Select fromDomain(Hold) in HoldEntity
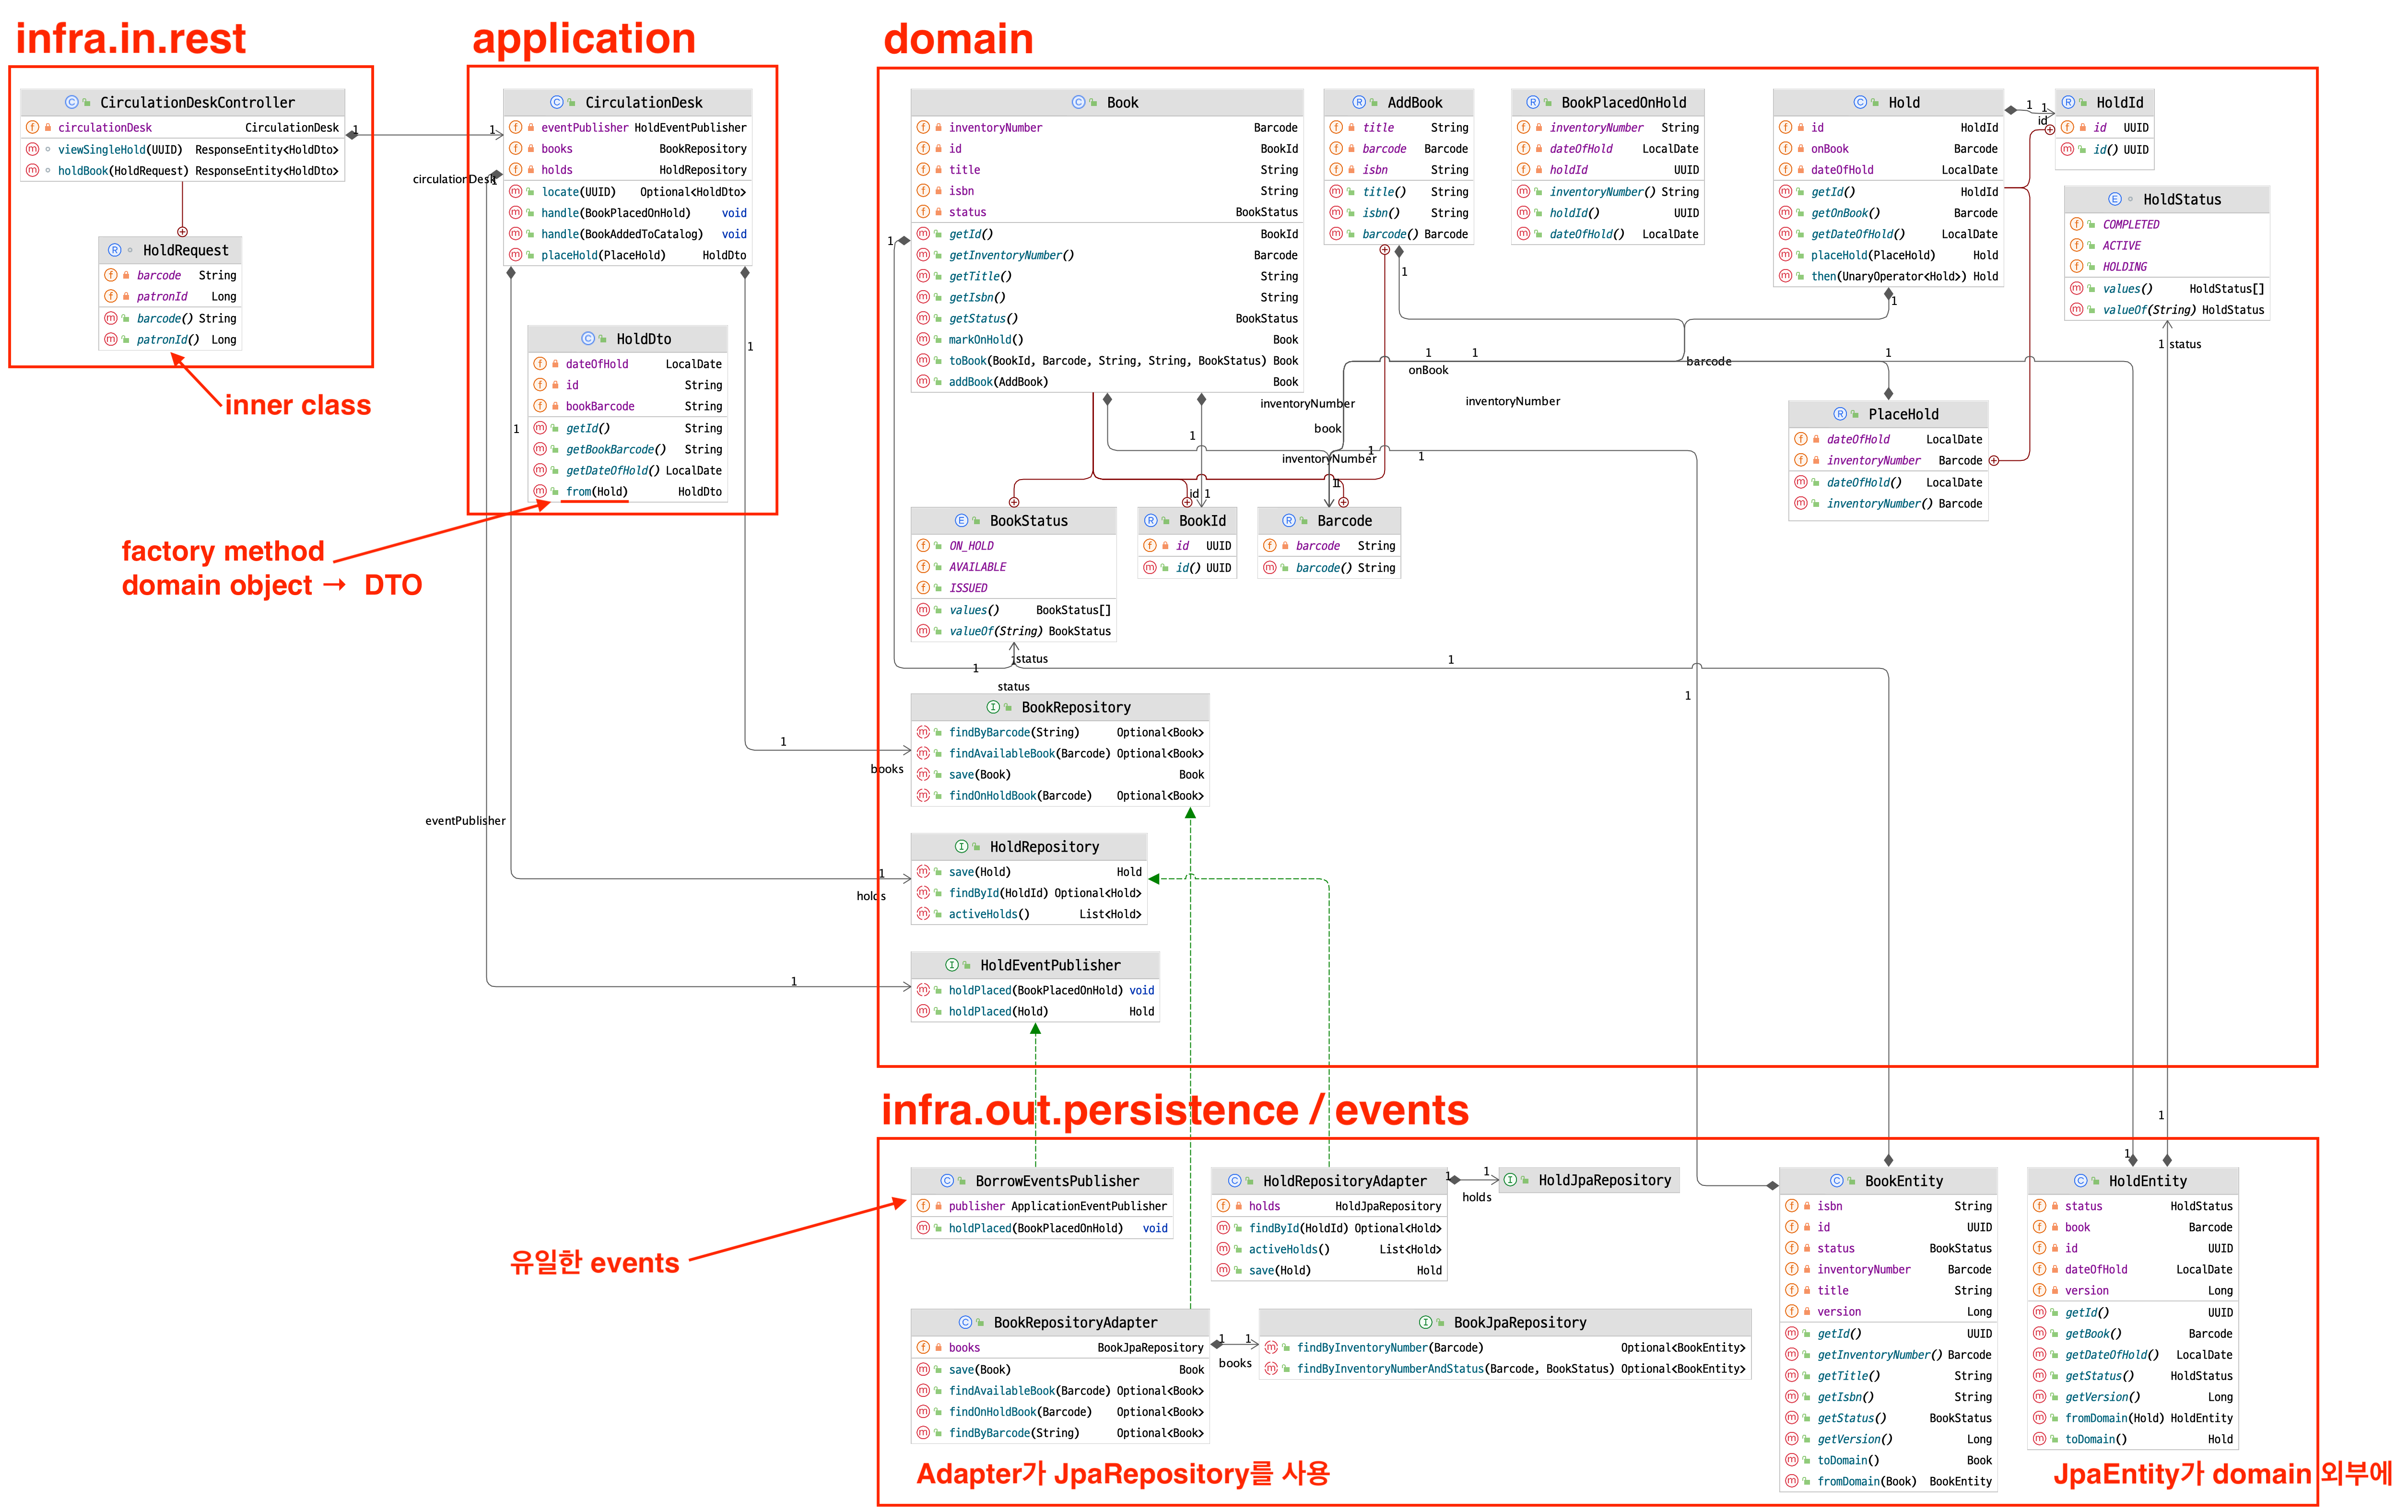2408x1512 pixels. pos(2132,1419)
